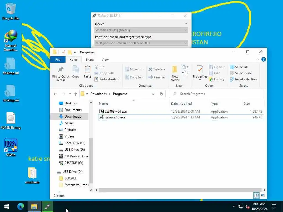Open the Explorer Help icon

pos(263,60)
